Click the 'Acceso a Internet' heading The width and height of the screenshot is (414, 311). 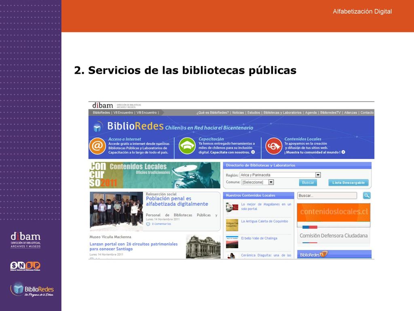[125, 139]
